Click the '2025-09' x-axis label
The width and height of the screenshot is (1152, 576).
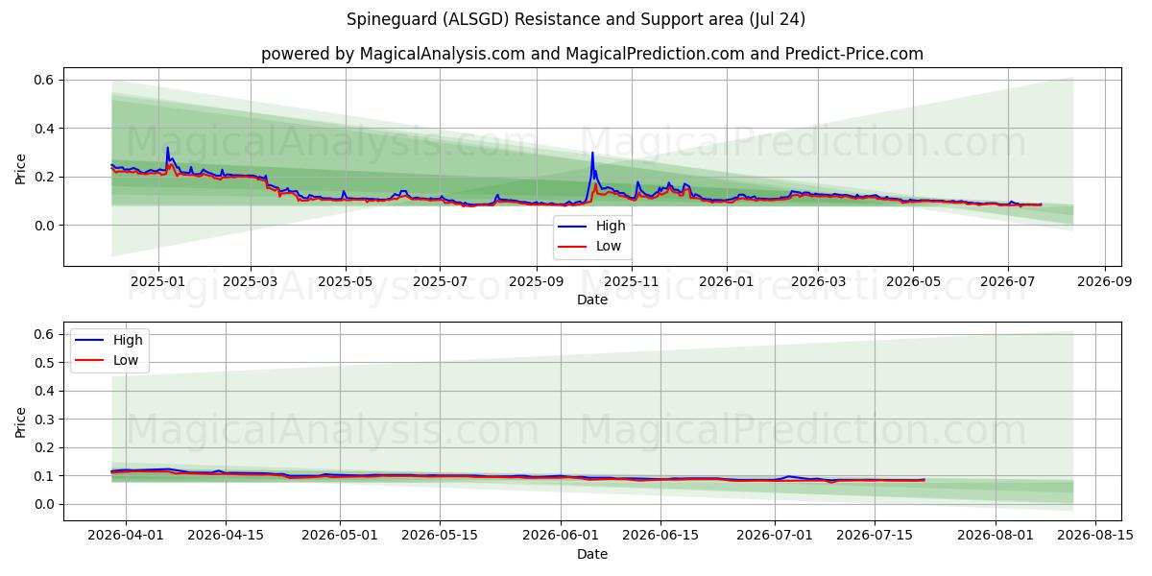click(x=536, y=282)
